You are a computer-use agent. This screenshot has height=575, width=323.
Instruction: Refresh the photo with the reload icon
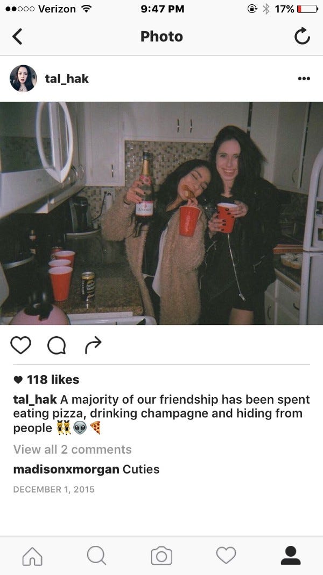click(302, 36)
